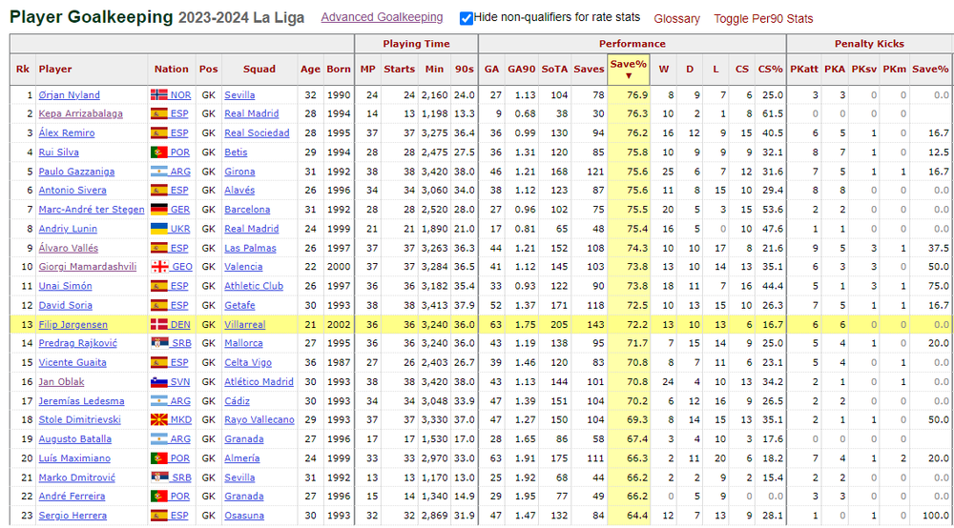Sort by the GA90 column header
This screenshot has width=954, height=528.
click(522, 70)
